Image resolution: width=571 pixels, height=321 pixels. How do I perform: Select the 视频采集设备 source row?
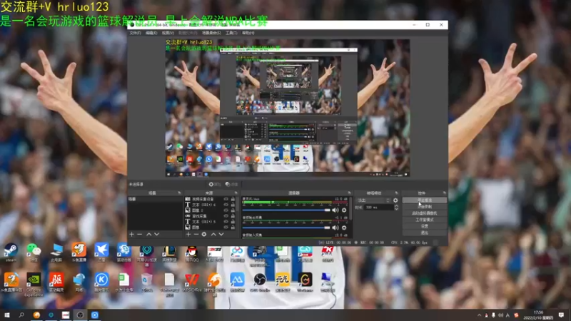(211, 199)
